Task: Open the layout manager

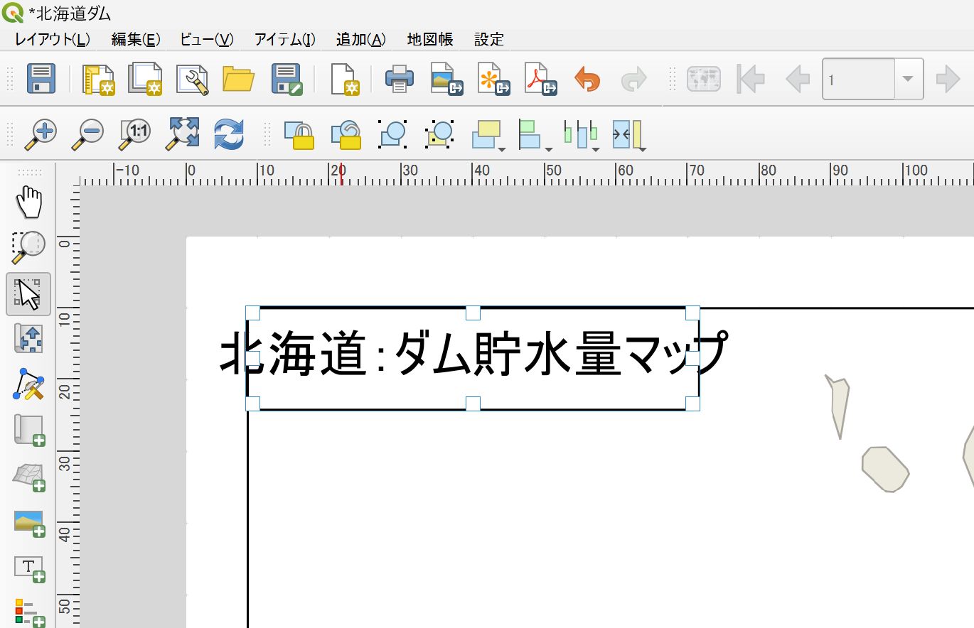Action: pyautogui.click(x=192, y=79)
